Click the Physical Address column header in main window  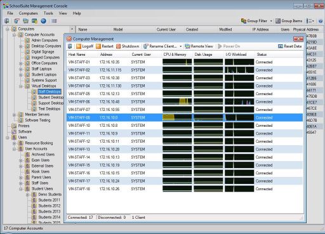(x=306, y=29)
